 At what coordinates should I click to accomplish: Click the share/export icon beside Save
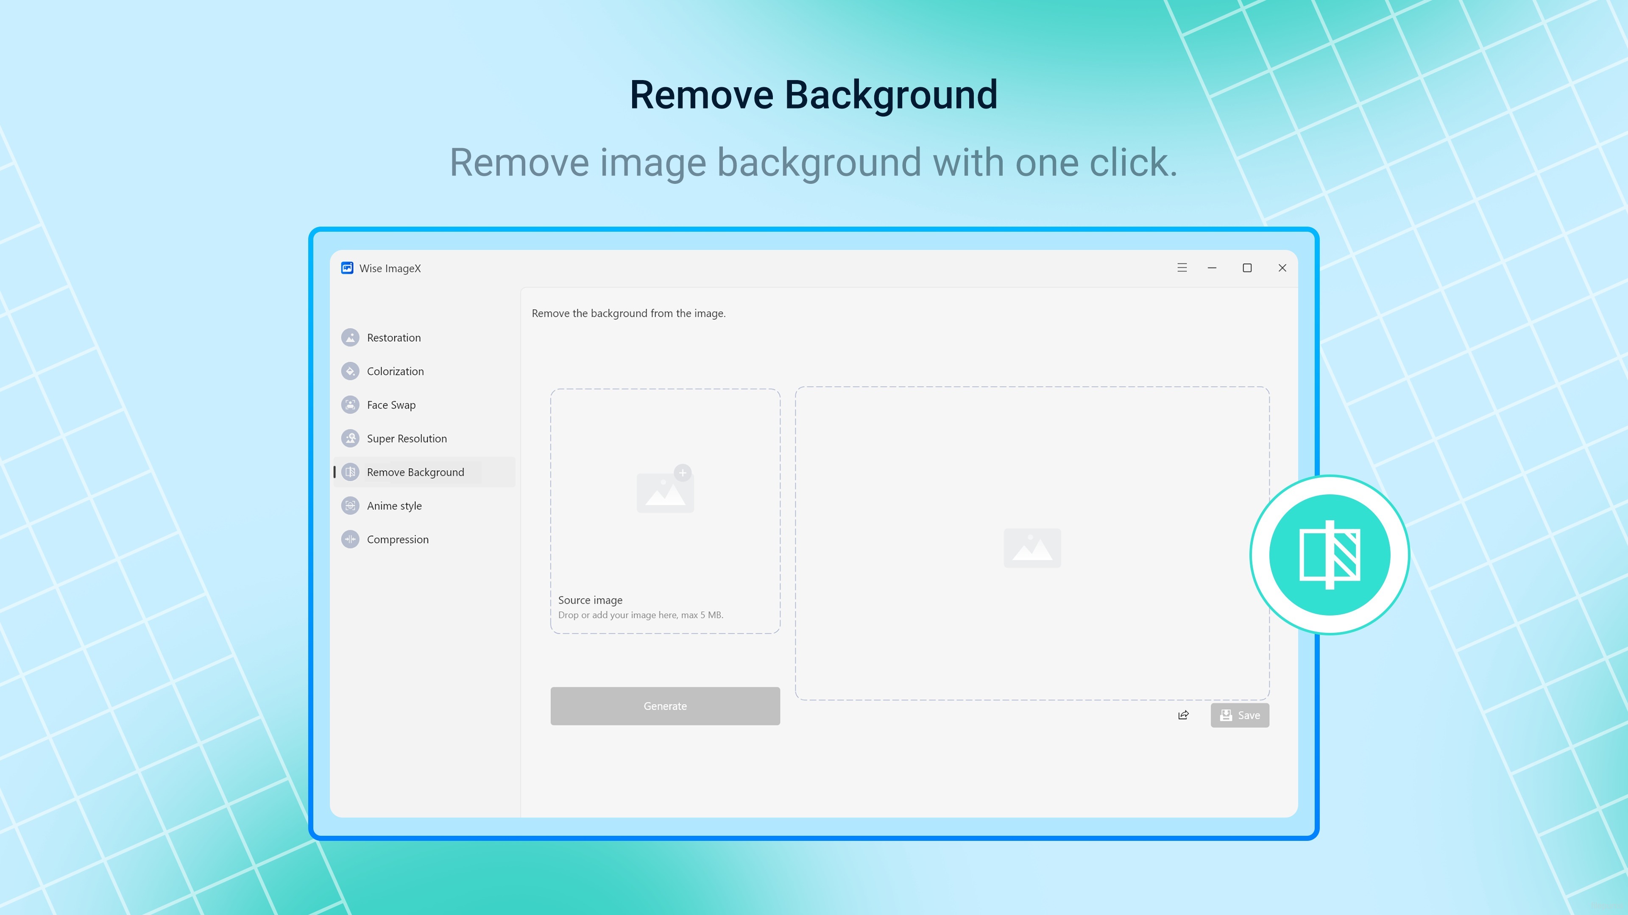coord(1183,715)
